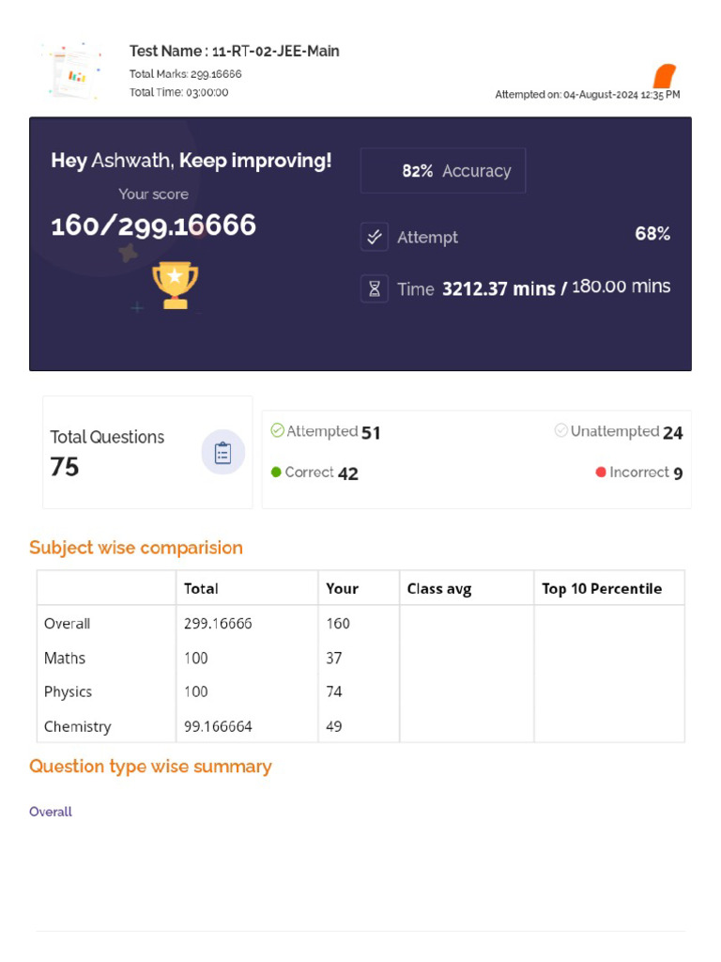Select the Chemistry row in table
Viewport: 721px width, 962px height.
tap(360, 726)
